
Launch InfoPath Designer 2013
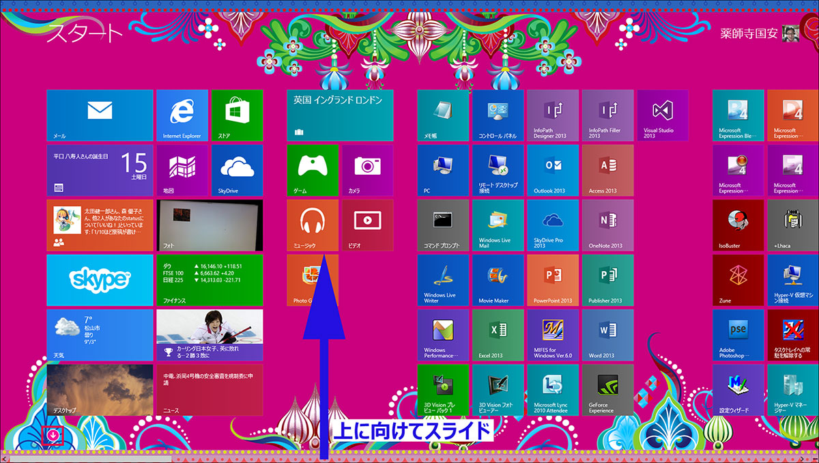(553, 115)
